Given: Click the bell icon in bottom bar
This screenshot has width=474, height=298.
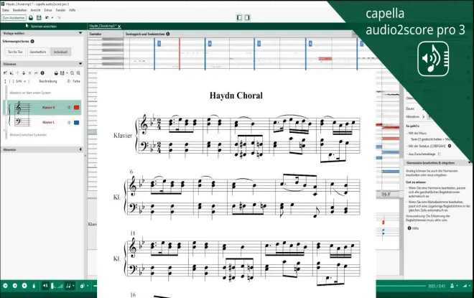Looking at the screenshot, I should pyautogui.click(x=452, y=286).
